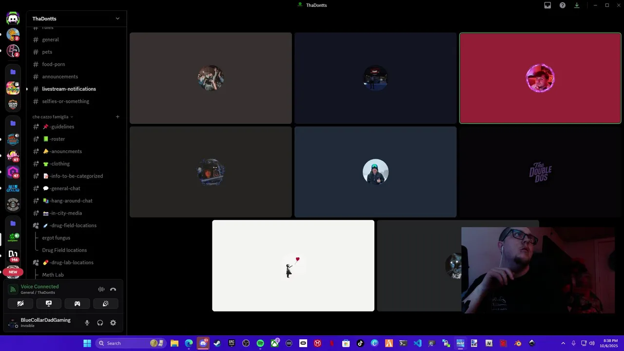The width and height of the screenshot is (624, 351).
Task: Open Visual Studio Code from taskbar
Action: pyautogui.click(x=417, y=343)
